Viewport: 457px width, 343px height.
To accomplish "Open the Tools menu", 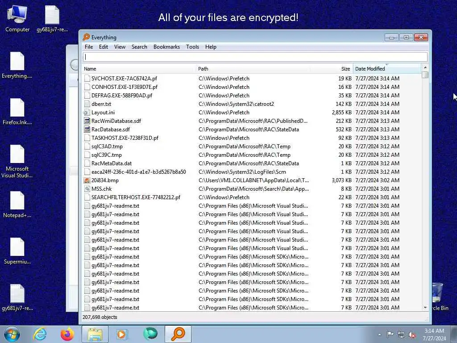I will (x=193, y=46).
